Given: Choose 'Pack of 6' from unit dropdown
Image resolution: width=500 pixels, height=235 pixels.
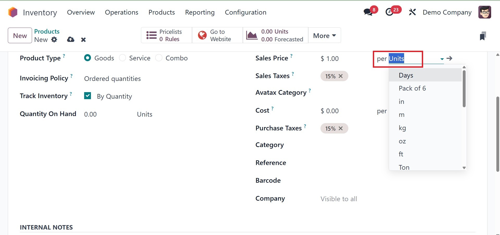Looking at the screenshot, I should [412, 88].
